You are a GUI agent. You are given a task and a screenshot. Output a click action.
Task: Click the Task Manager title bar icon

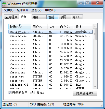[x=4, y=4]
